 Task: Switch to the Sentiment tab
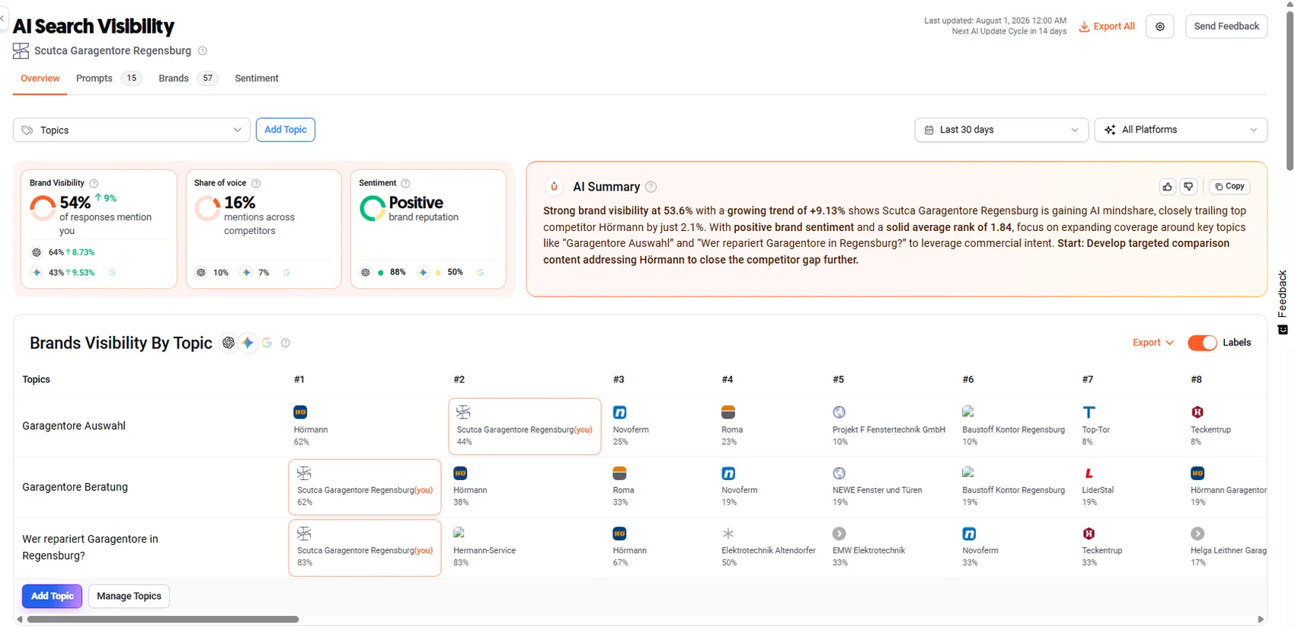(257, 78)
